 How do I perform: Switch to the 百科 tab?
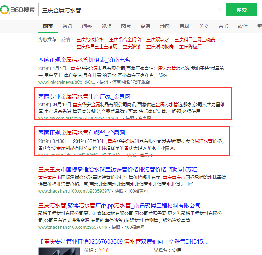pyautogui.click(x=184, y=26)
